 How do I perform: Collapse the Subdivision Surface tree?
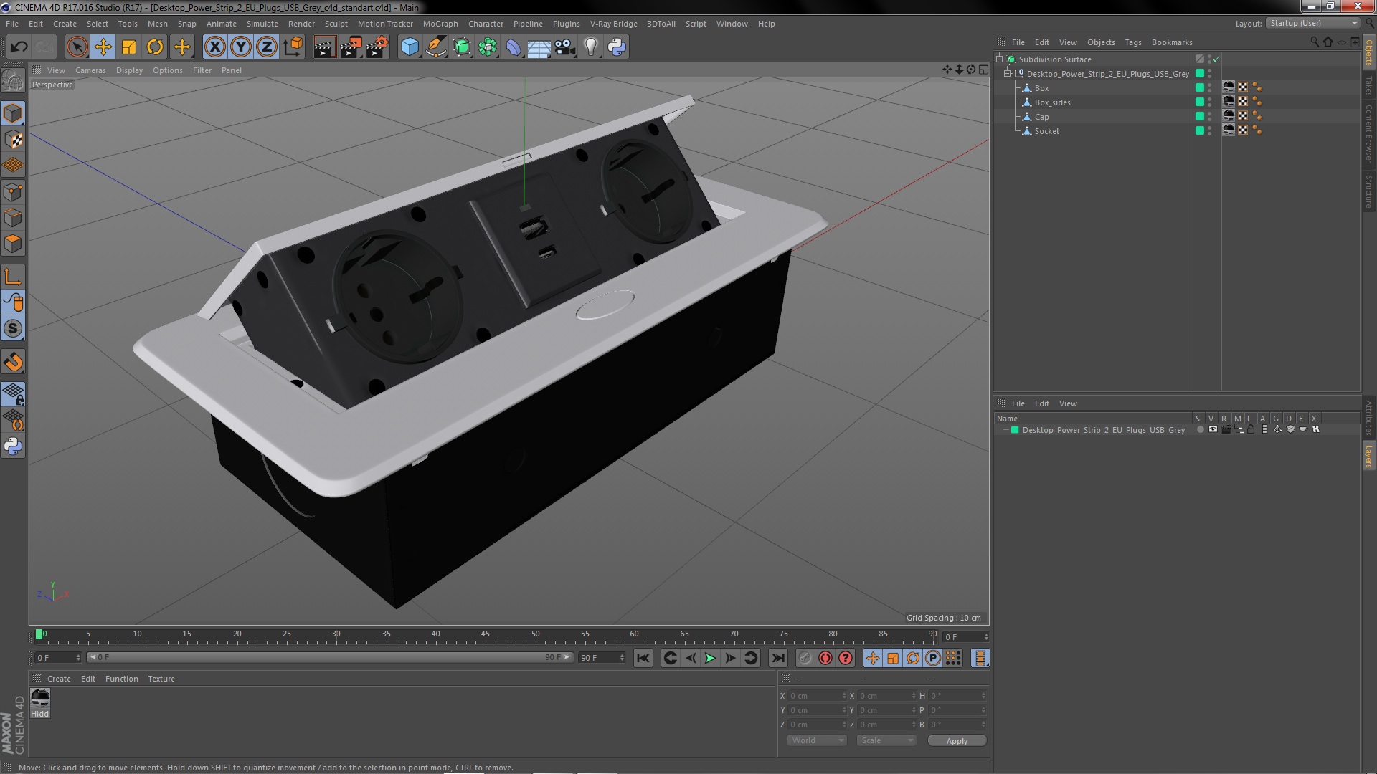[x=1000, y=59]
